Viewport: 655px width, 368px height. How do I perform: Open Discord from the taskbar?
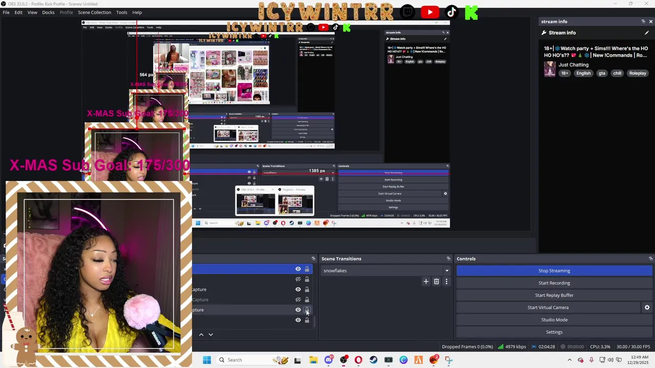point(329,360)
